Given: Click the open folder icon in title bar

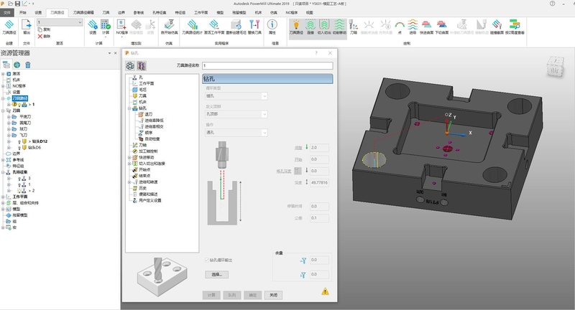Looking at the screenshot, I should pos(10,4).
